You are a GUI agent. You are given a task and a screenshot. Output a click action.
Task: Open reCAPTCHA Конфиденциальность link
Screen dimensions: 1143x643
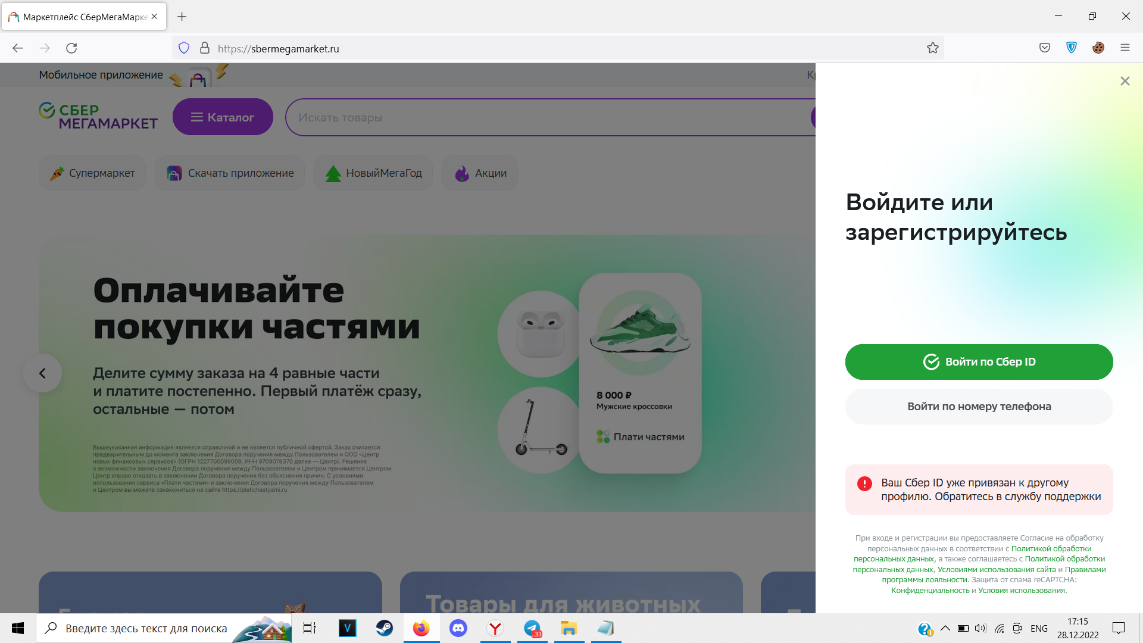(x=930, y=591)
